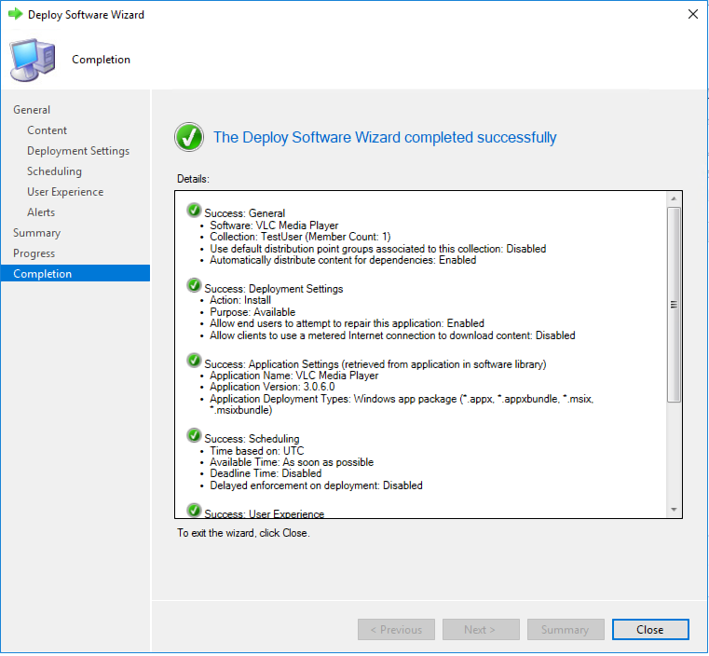Click 'Delayed enforcement on deployment: Disabled' line

(316, 485)
